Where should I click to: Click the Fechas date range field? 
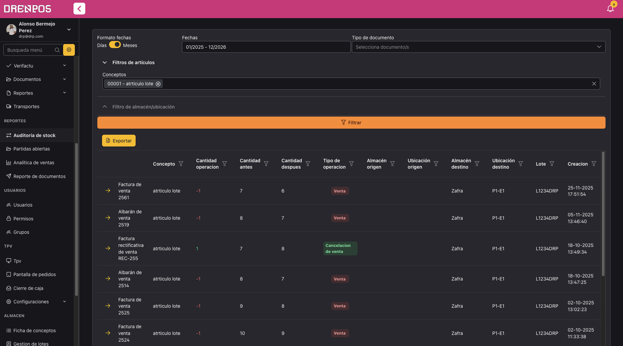(x=266, y=47)
